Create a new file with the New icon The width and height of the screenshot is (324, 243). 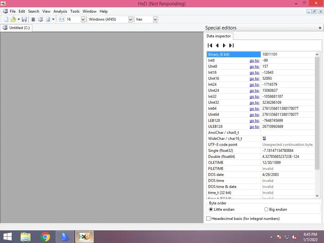(x=6, y=19)
